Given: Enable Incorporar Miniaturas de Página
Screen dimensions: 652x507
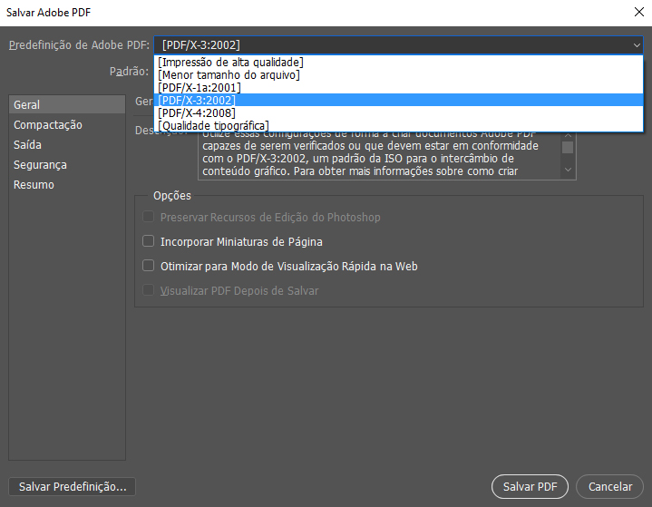Looking at the screenshot, I should pyautogui.click(x=150, y=242).
